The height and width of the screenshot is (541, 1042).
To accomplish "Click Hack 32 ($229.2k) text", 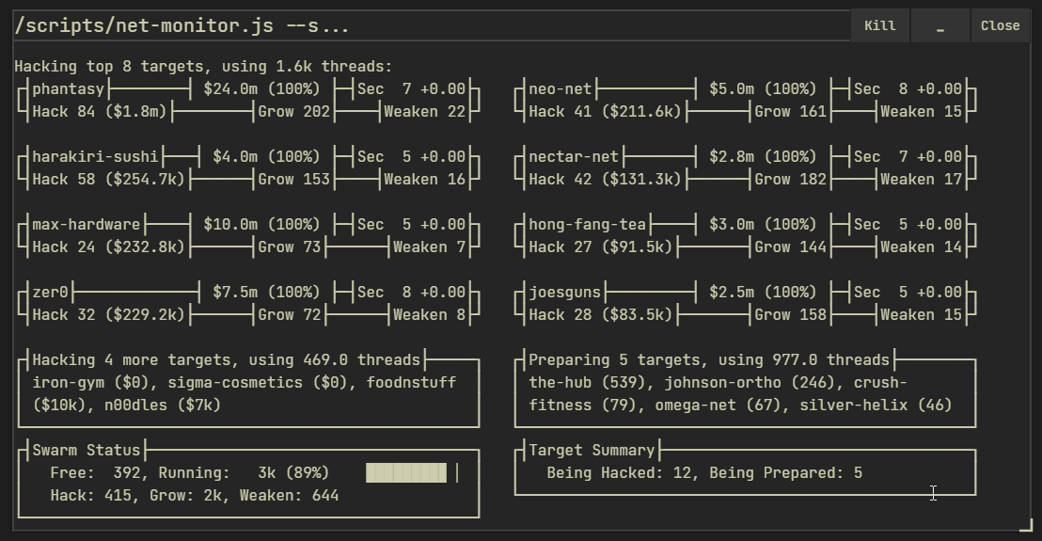I will click(109, 315).
